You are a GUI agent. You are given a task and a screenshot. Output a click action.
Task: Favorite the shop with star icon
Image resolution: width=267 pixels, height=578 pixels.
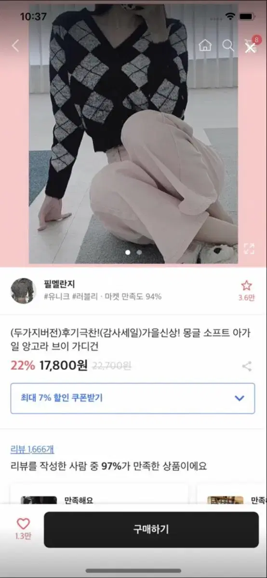[x=246, y=290]
